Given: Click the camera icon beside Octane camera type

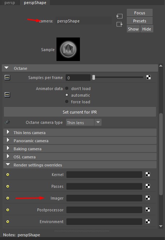Looking at the screenshot, I should pyautogui.click(x=7, y=122).
